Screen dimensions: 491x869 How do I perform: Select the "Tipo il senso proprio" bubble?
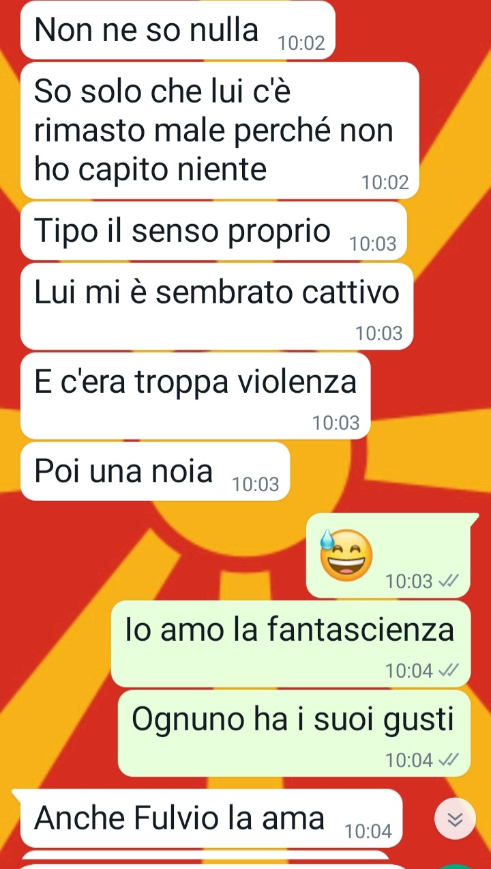[x=214, y=230]
